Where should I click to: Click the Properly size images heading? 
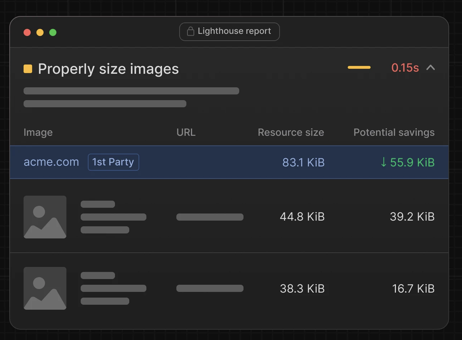108,69
